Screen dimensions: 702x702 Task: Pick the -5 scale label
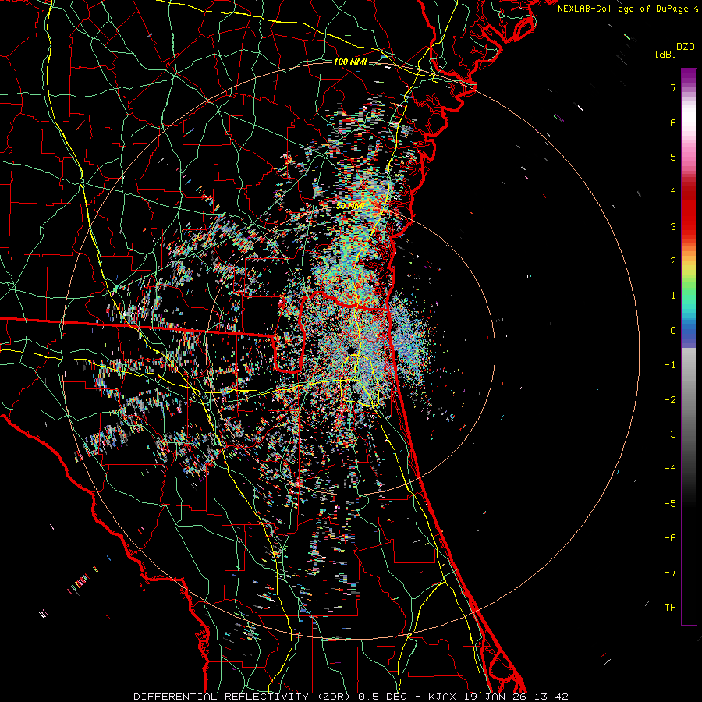tap(670, 504)
